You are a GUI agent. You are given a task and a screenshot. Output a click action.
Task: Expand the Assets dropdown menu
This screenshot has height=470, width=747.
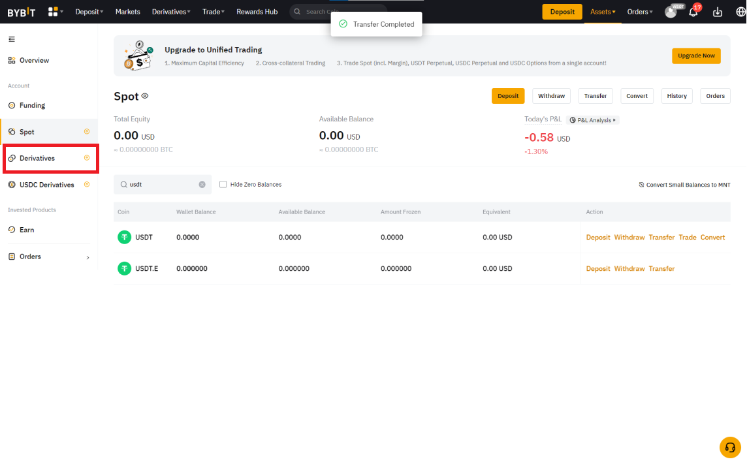603,12
